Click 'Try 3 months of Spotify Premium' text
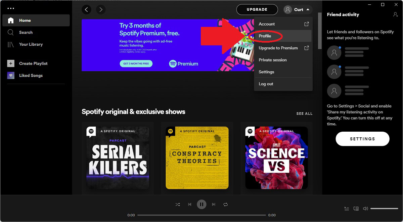Viewport: 403px width, 222px height. click(149, 30)
